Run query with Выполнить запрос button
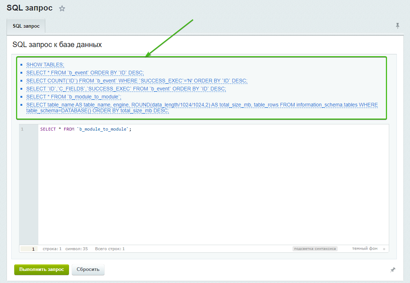The height and width of the screenshot is (283, 410). coord(42,270)
